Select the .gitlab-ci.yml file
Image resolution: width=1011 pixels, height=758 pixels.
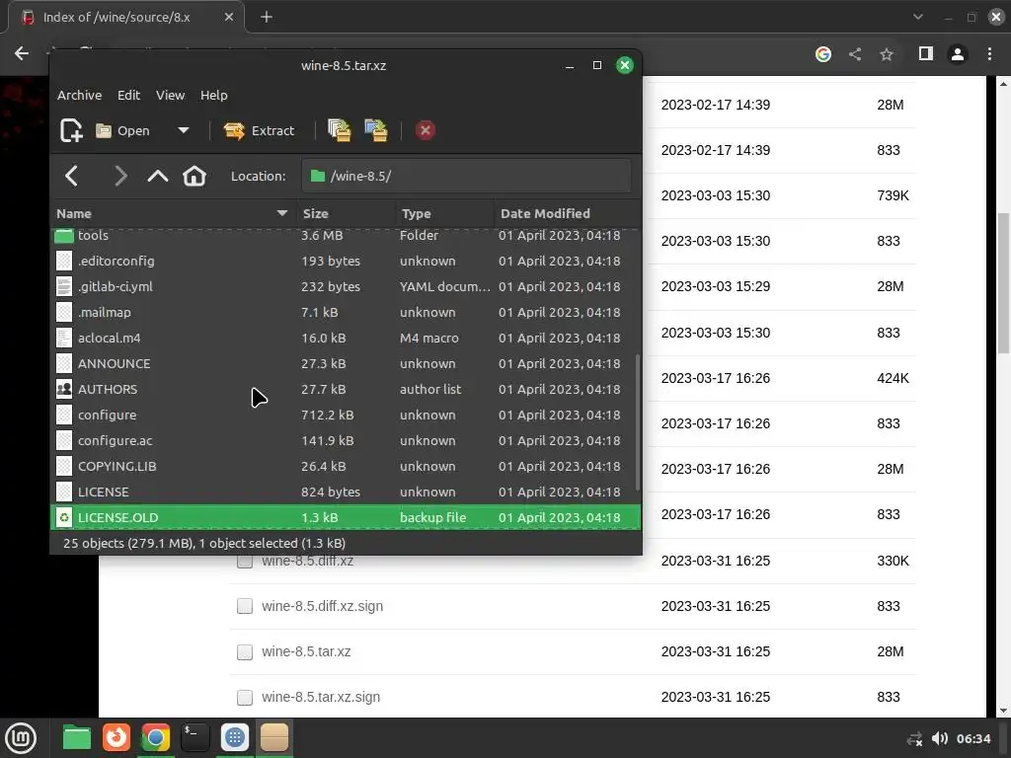[x=346, y=287]
